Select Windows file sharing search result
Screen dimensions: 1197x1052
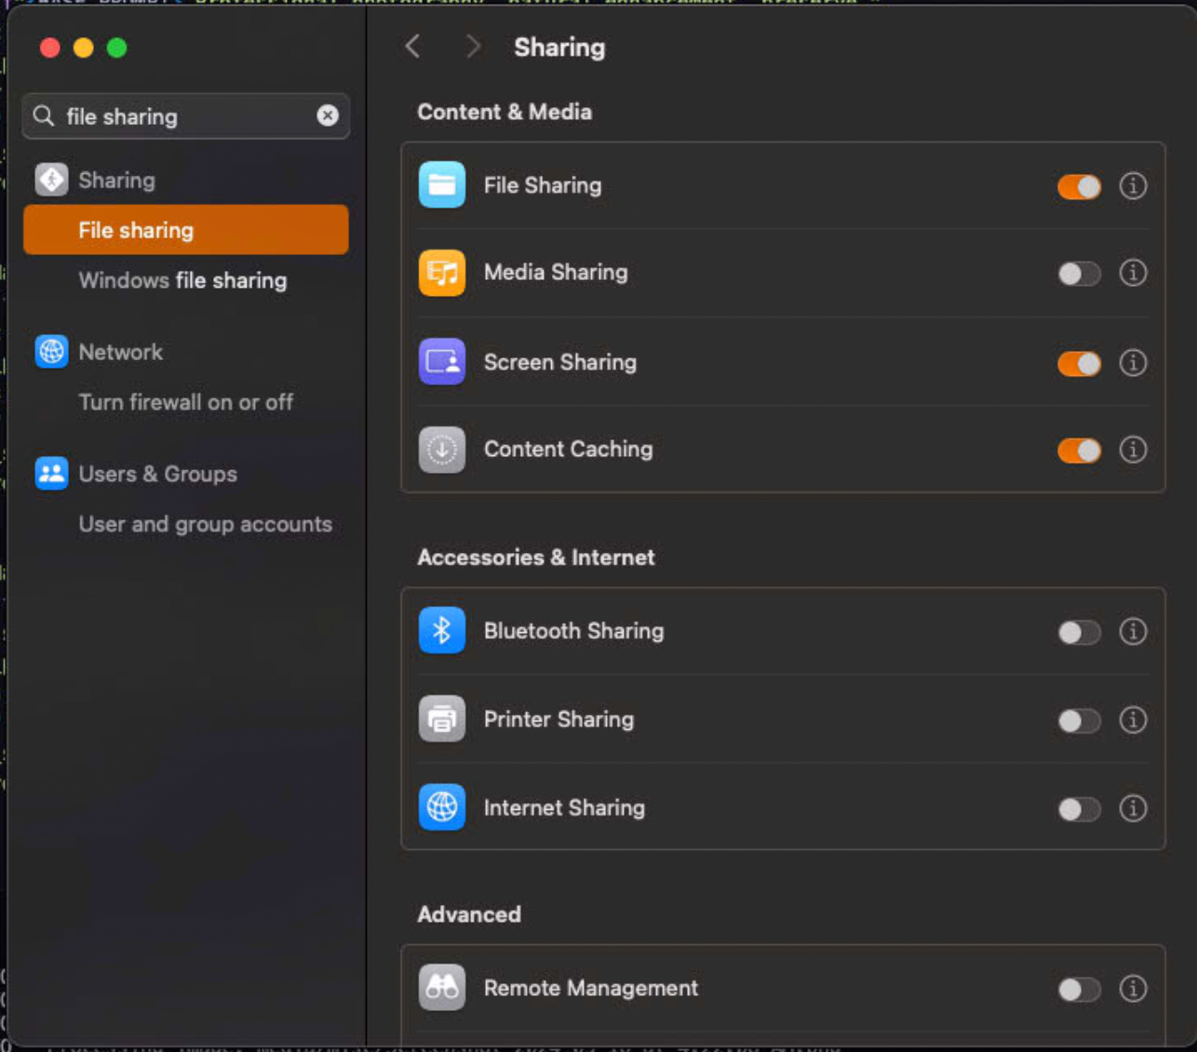click(x=182, y=280)
